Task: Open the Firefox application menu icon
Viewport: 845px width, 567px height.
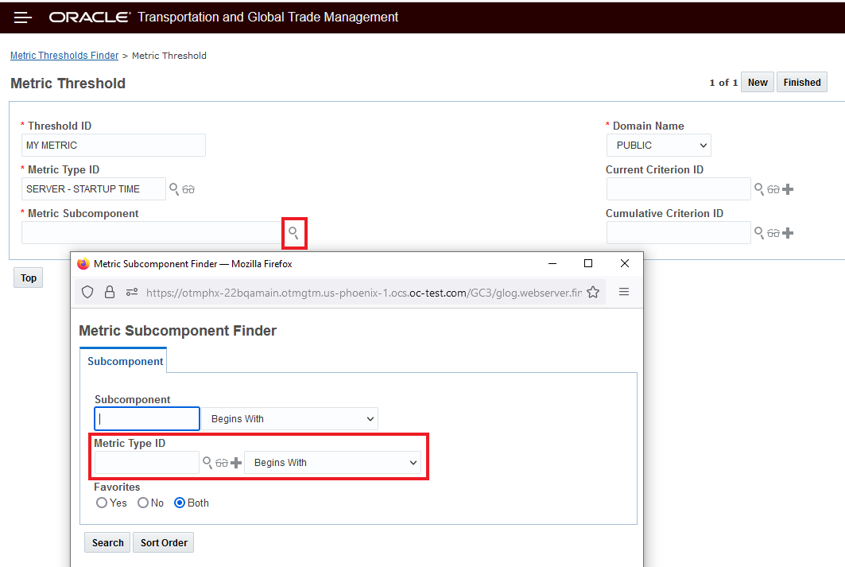Action: 624,292
